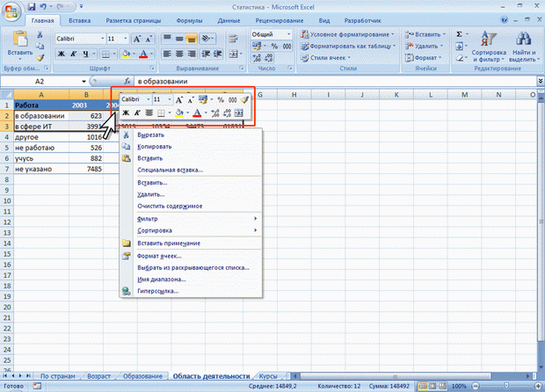Click Формат button in Ячейки group
Screen dimensions: 545x392
[x=423, y=58]
